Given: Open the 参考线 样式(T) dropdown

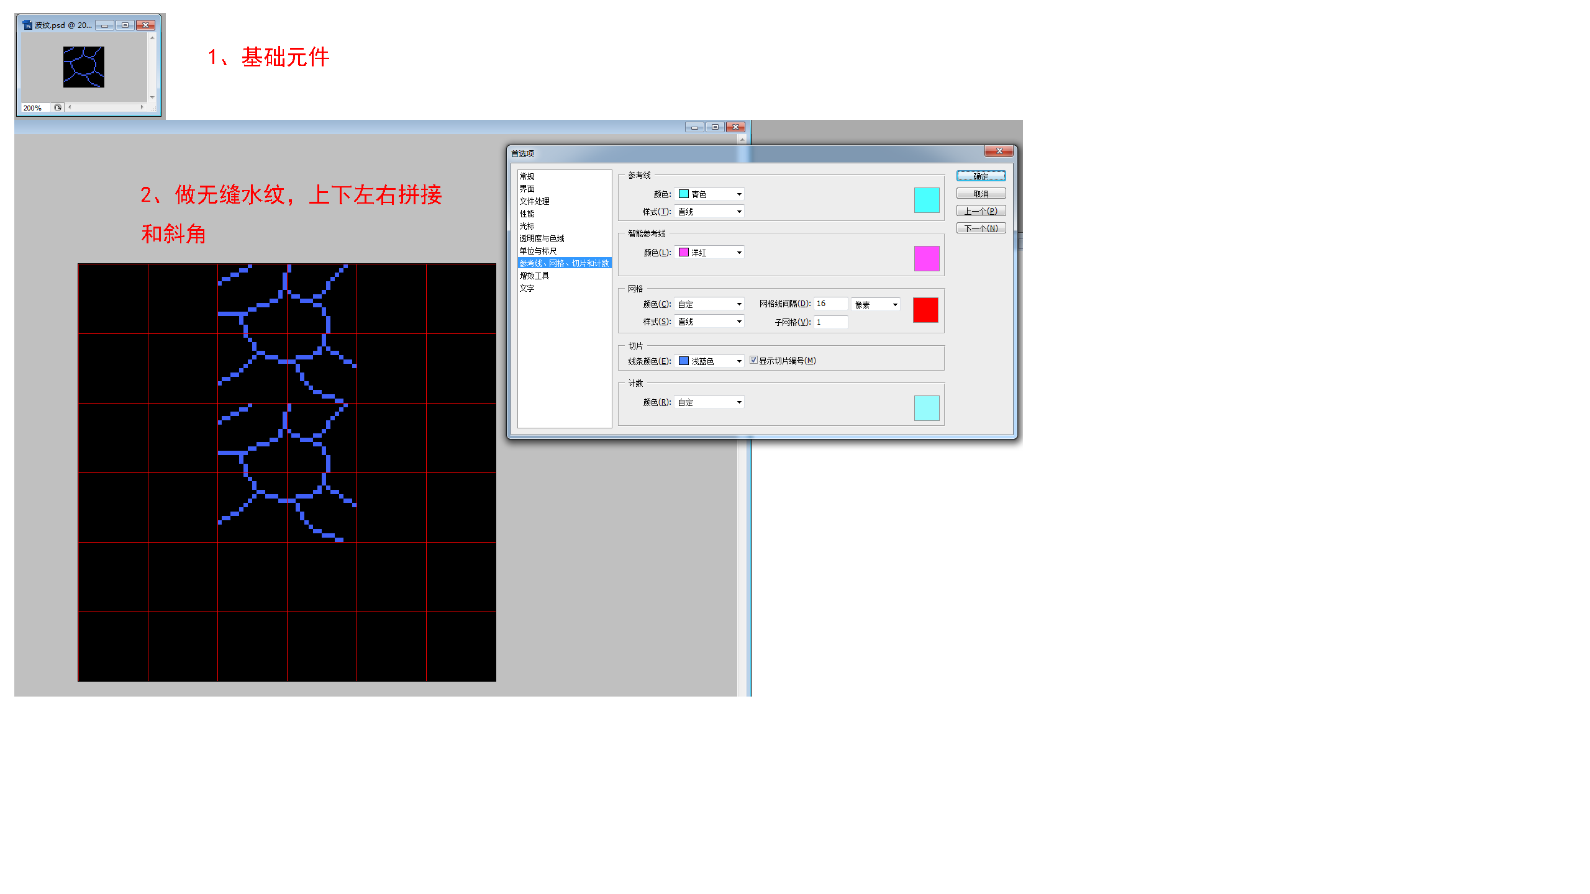Looking at the screenshot, I should (710, 212).
